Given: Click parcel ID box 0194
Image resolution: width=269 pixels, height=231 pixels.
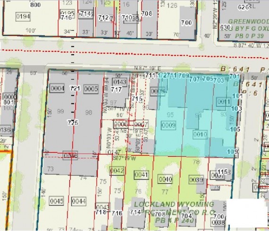Looking at the screenshot, I should pyautogui.click(x=23, y=17).
